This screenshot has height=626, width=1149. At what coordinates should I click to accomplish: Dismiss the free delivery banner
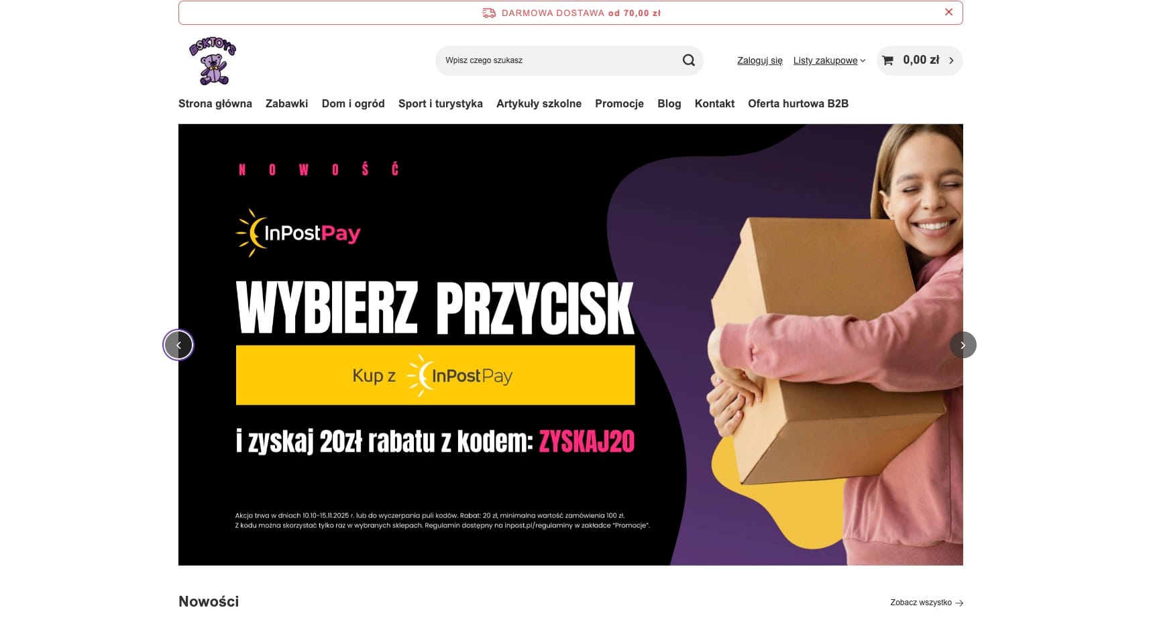[x=948, y=12]
